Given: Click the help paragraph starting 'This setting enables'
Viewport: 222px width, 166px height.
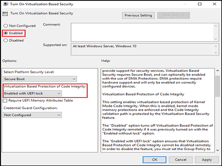Looking at the screenshot, I should point(156,110).
